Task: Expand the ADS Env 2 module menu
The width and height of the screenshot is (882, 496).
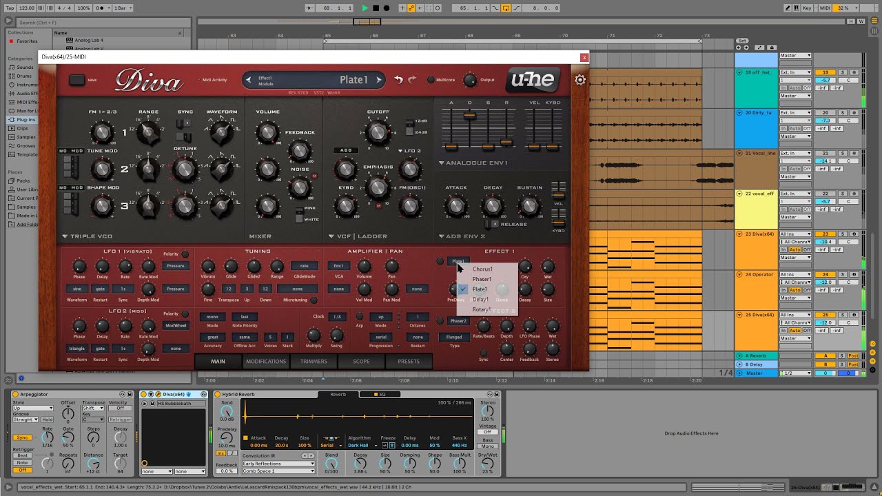Action: tap(441, 236)
